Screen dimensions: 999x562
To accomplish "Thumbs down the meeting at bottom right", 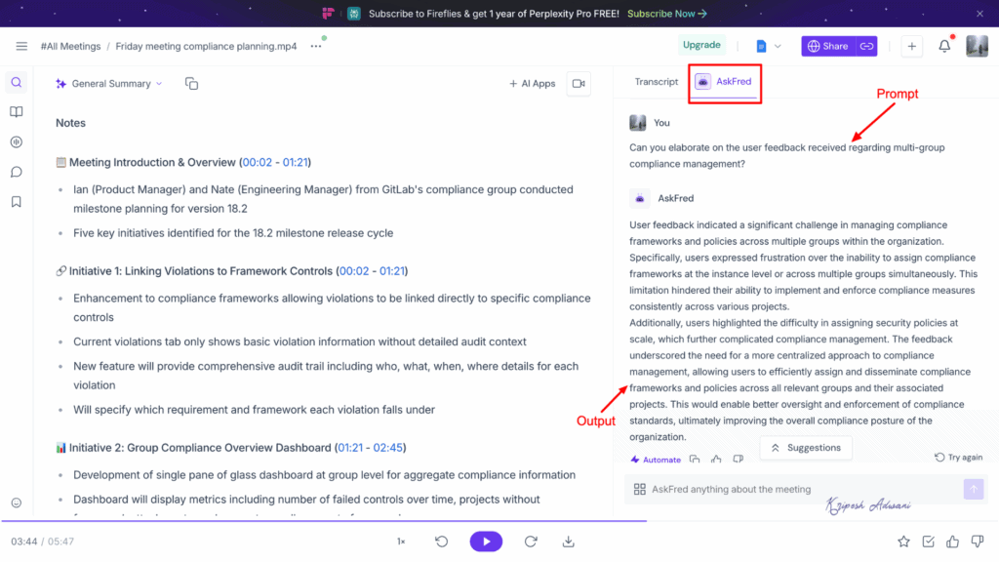I will click(977, 542).
